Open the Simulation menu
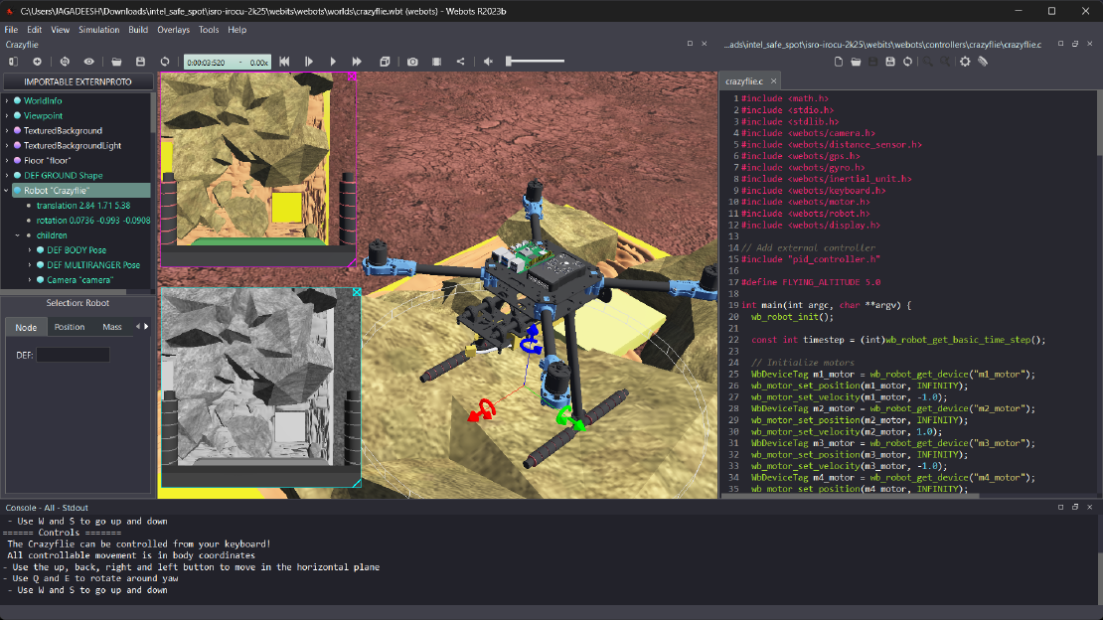The height and width of the screenshot is (620, 1103). pyautogui.click(x=99, y=30)
